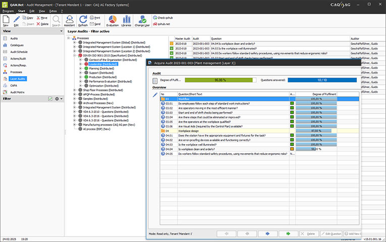Collapse the DIN EN ISO 9001:2015 node
This screenshot has width=386, height=242.
click(75, 55)
